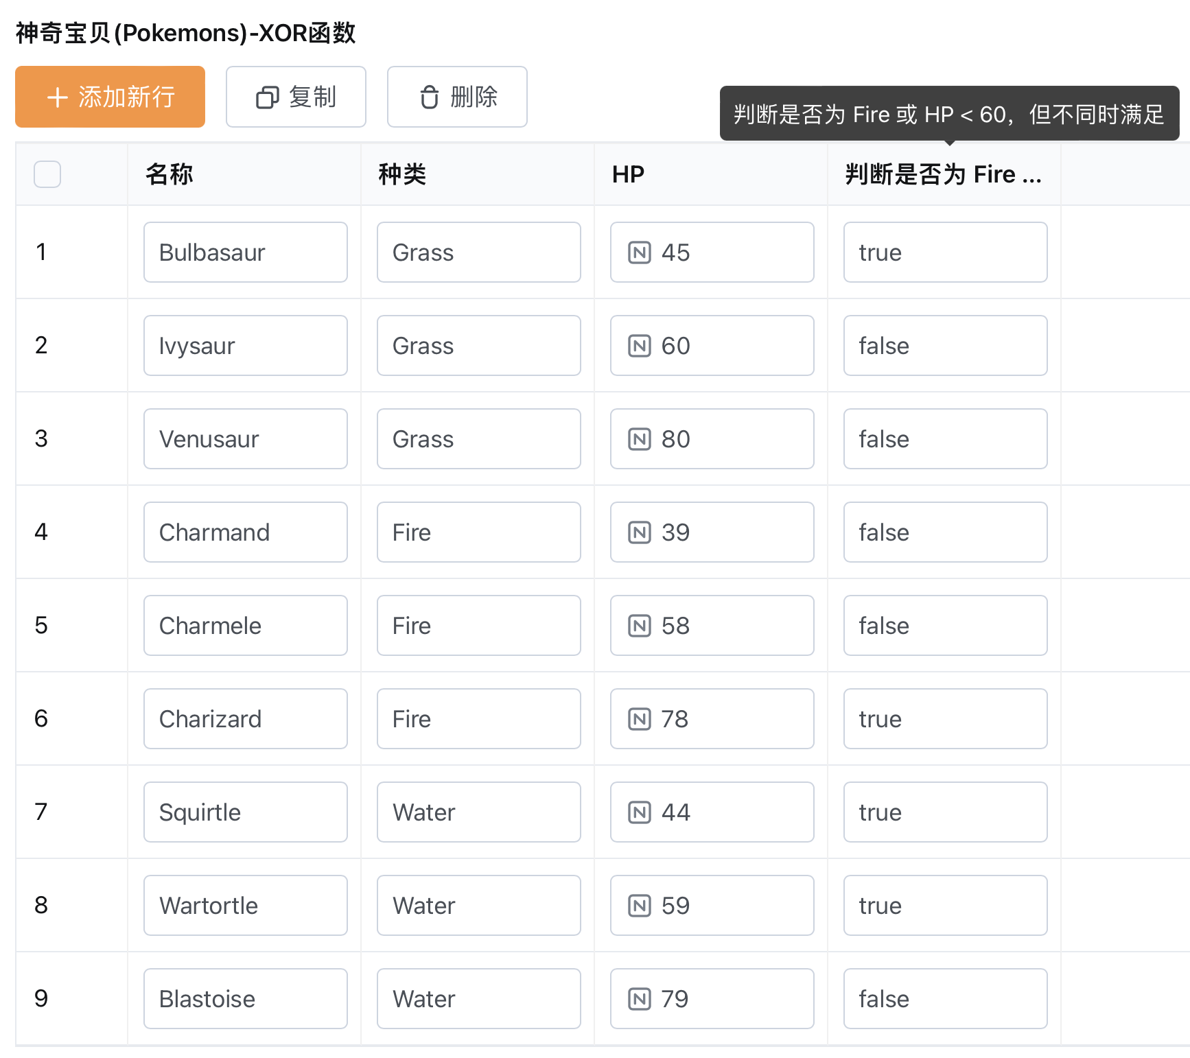Viewport: 1190px width, 1058px height.
Task: Click the plus icon on 添加新行 button
Action: [58, 97]
